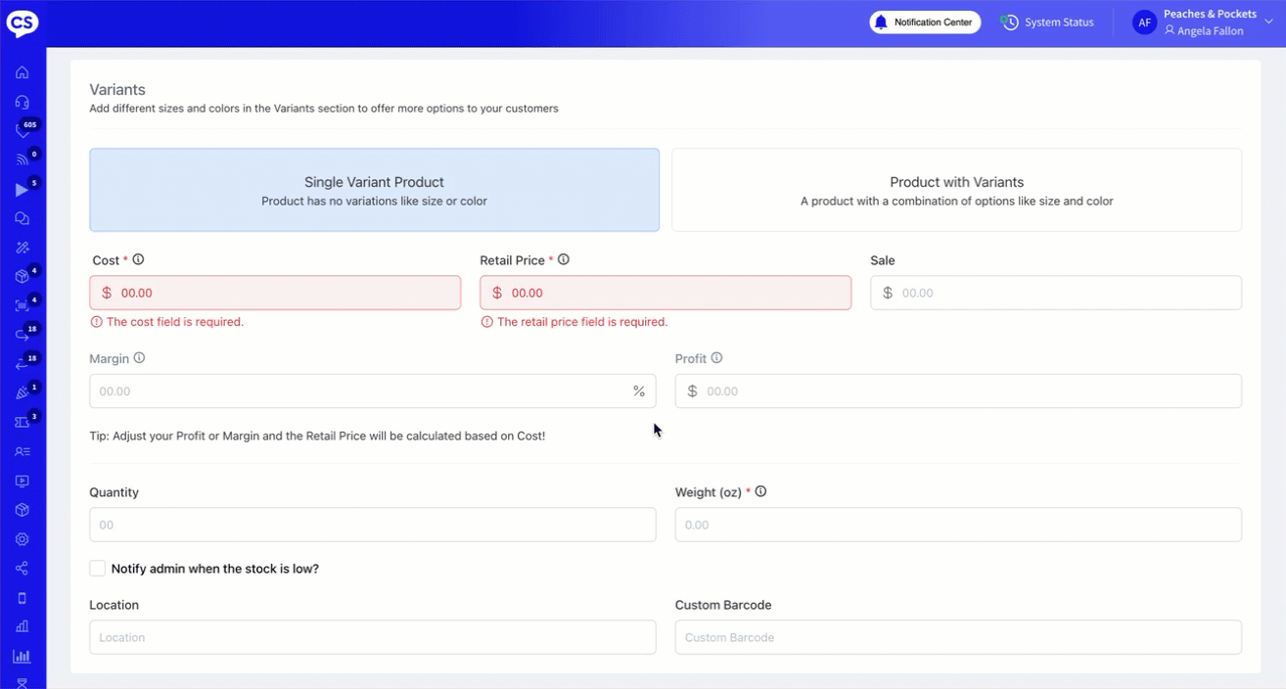Open the analytics bar graph icon in sidebar
The height and width of the screenshot is (689, 1286).
coord(23,656)
